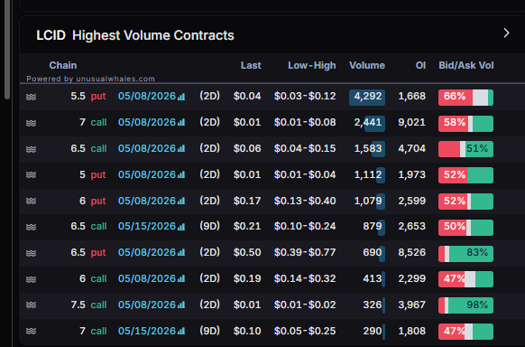
Task: Open chart icon beside 6 put expiry date
Action: (x=181, y=202)
